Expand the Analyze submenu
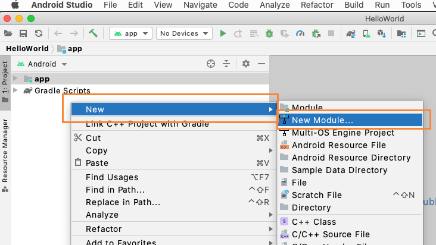This screenshot has height=245, width=436. 174,215
